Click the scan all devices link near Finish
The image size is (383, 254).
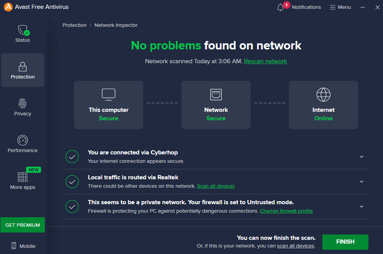pyautogui.click(x=296, y=246)
